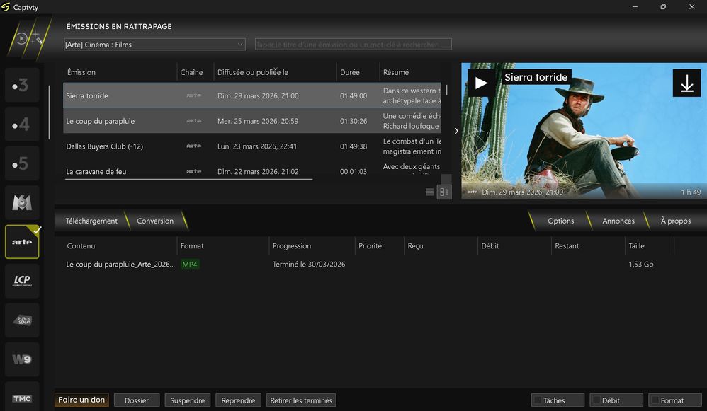Toggle the Format checkbox
This screenshot has height=411, width=707.
pyautogui.click(x=655, y=400)
